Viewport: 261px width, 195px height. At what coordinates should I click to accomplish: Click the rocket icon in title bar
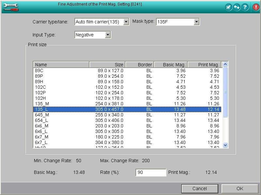pyautogui.click(x=229, y=7)
